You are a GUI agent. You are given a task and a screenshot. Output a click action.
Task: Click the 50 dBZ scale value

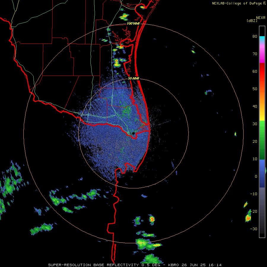pyautogui.click(x=255, y=89)
